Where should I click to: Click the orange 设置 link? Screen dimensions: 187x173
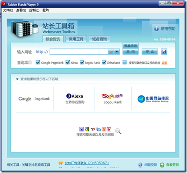164,63
